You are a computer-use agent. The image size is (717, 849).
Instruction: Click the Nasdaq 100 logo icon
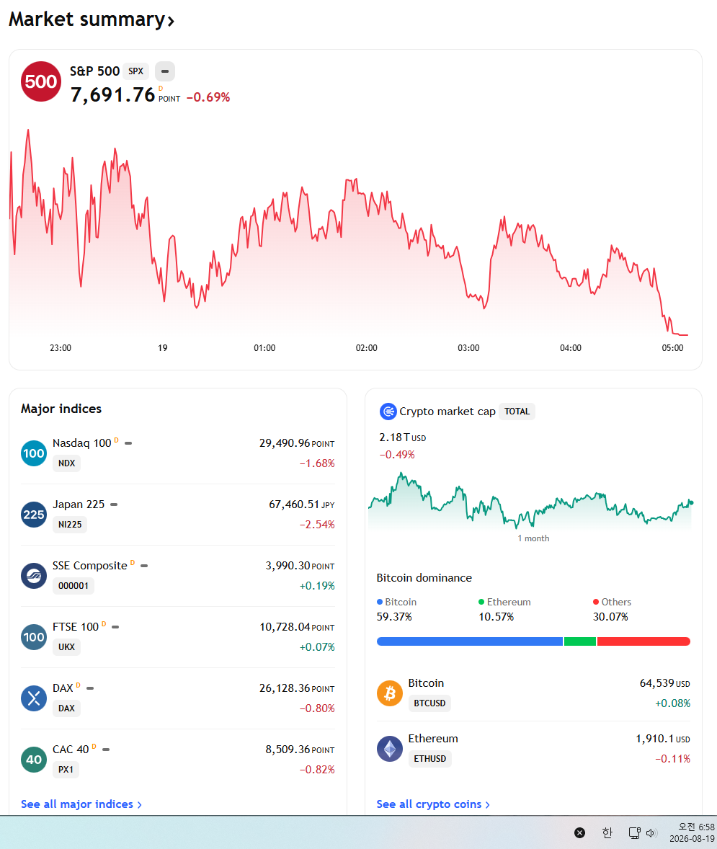click(x=34, y=453)
